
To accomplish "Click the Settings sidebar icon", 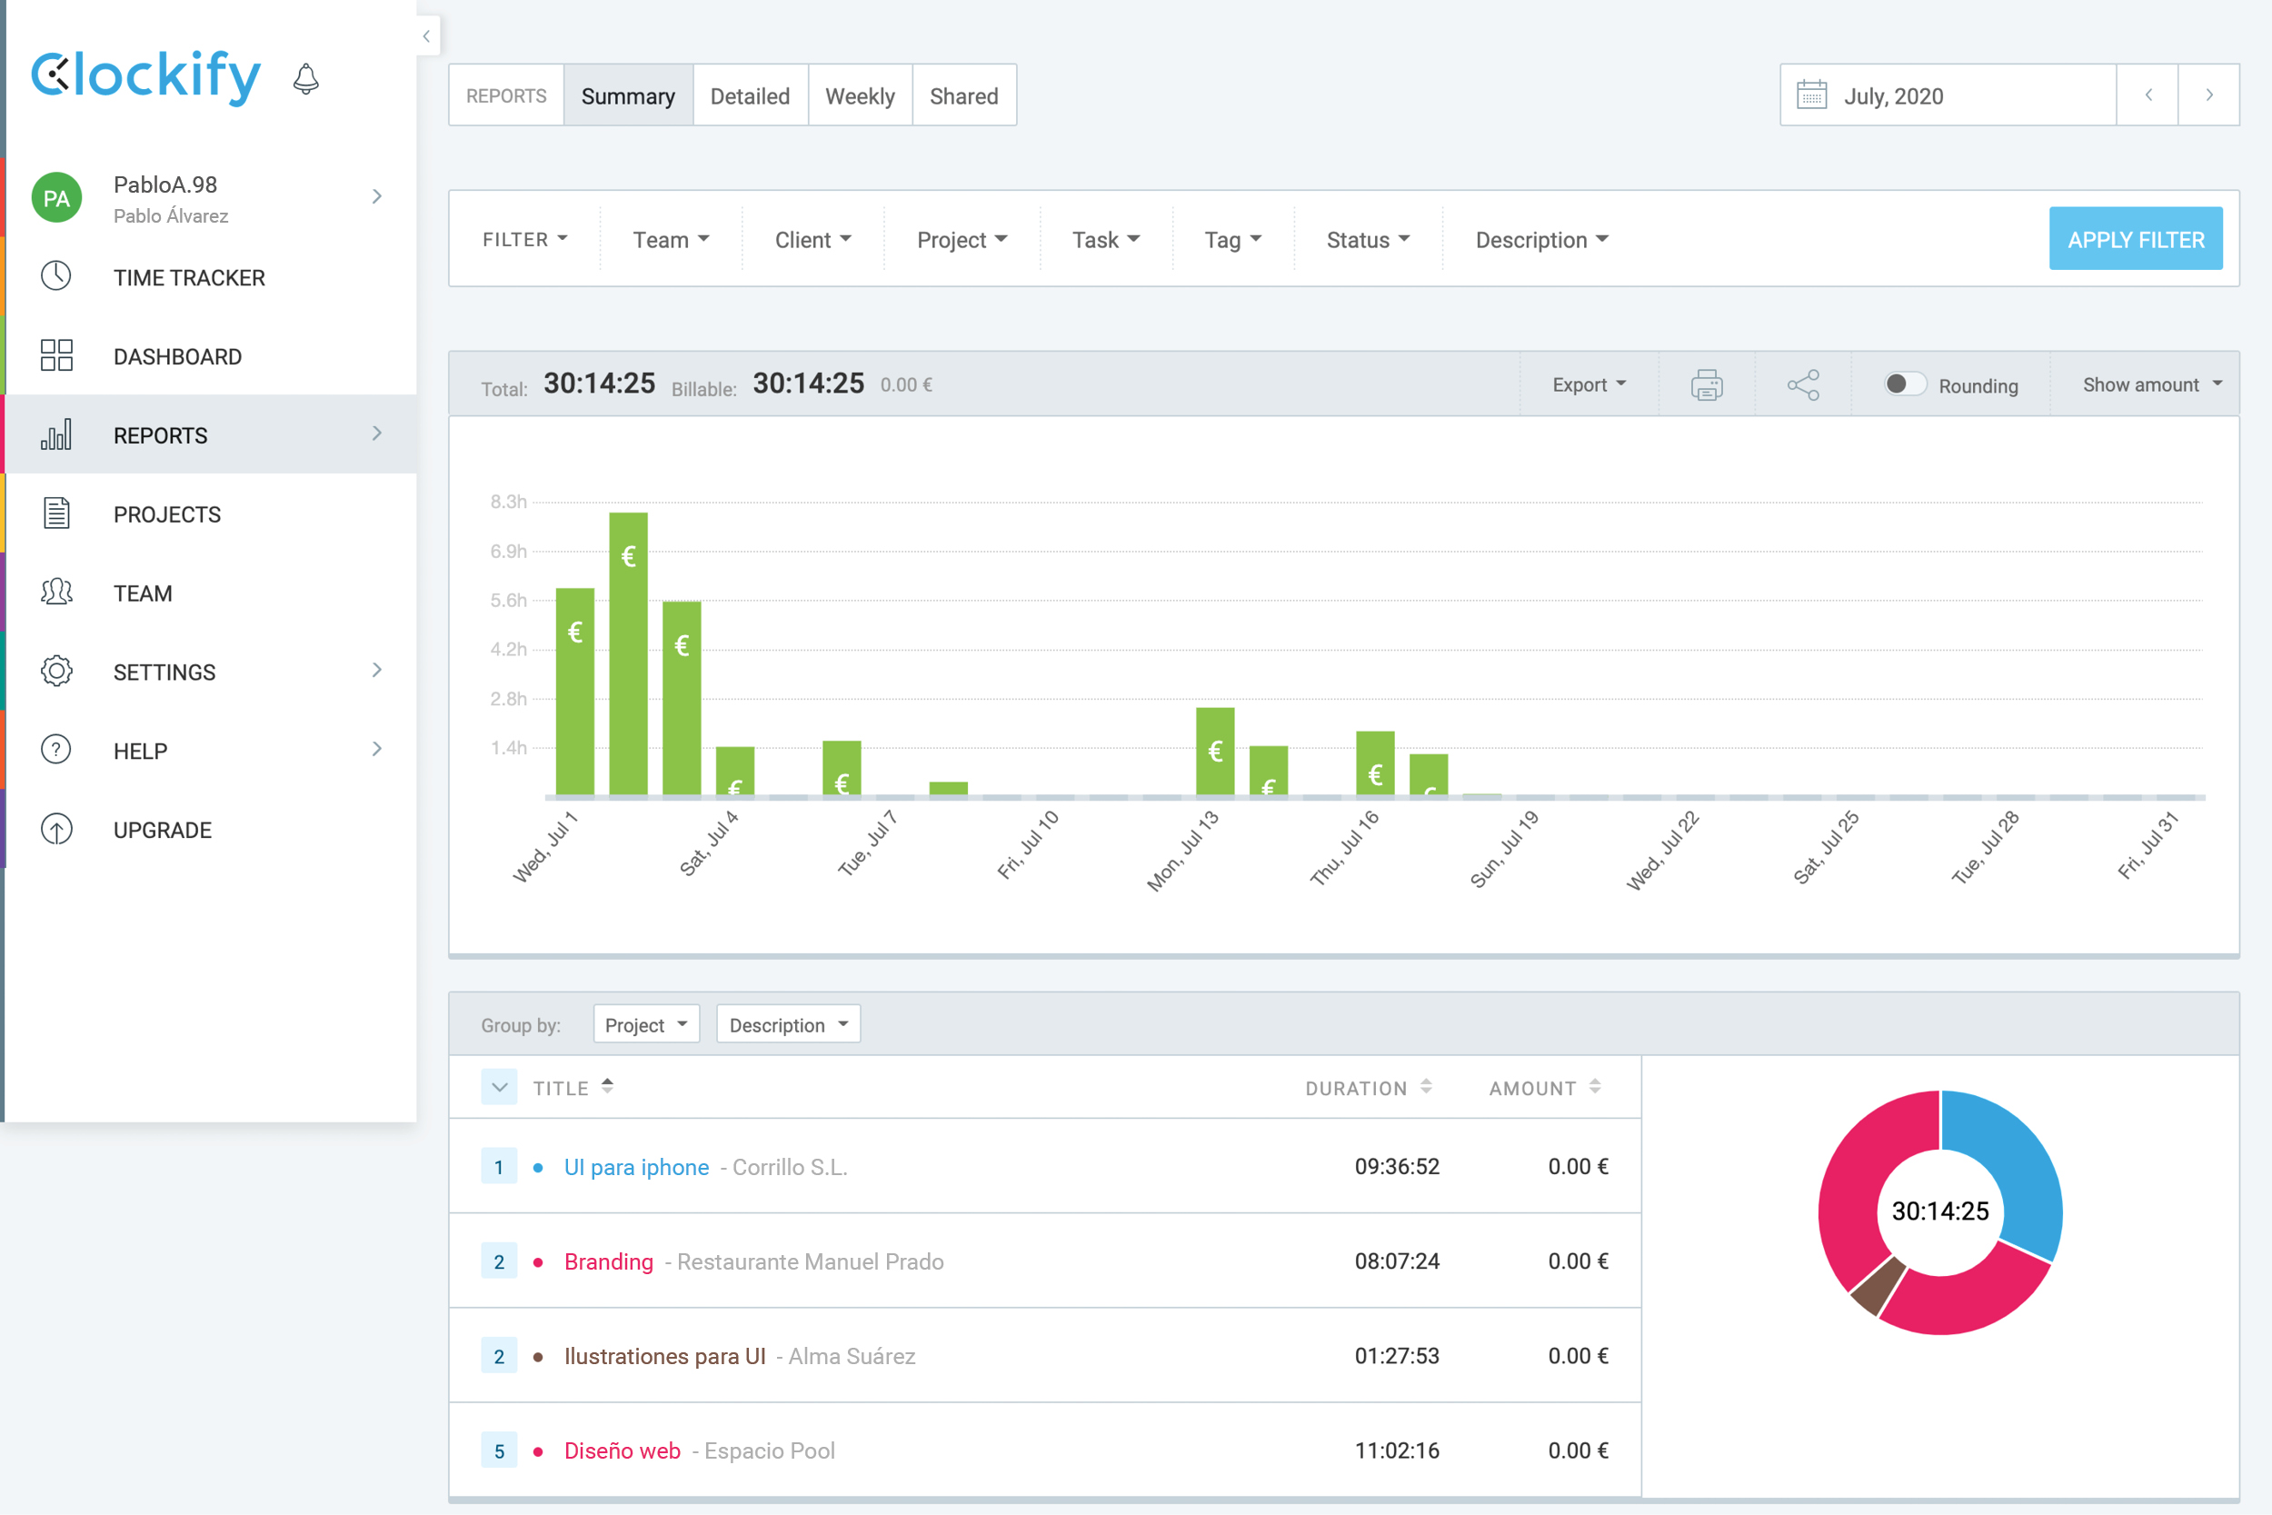I will [59, 673].
